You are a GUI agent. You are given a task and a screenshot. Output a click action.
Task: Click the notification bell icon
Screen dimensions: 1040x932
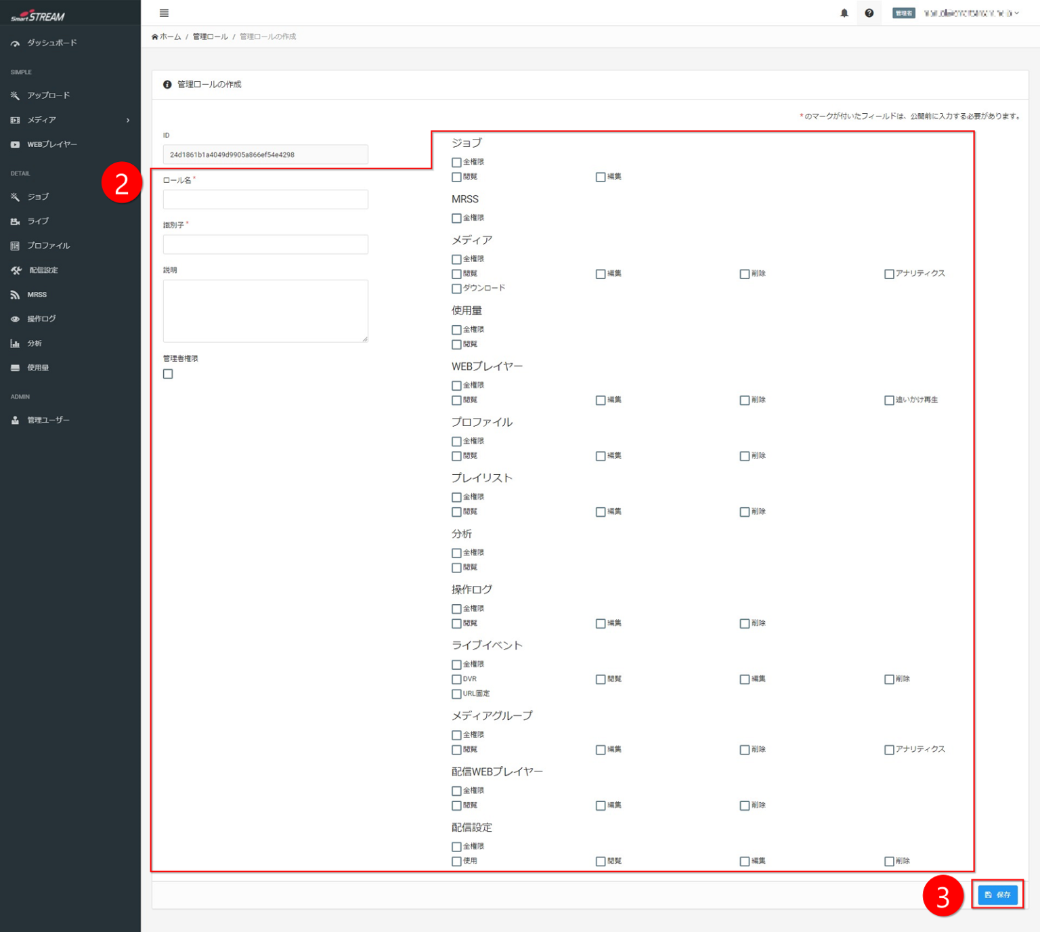pos(844,13)
